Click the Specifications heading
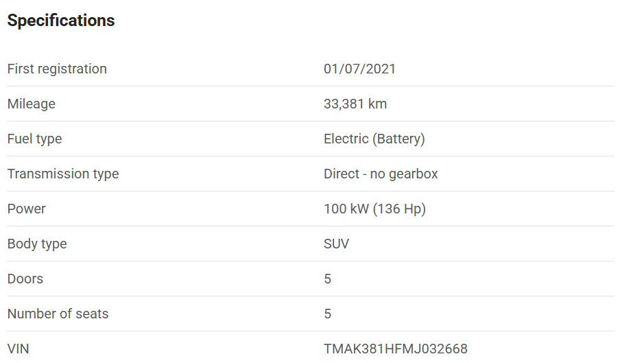Viewport: 620px width, 363px height. [x=61, y=21]
